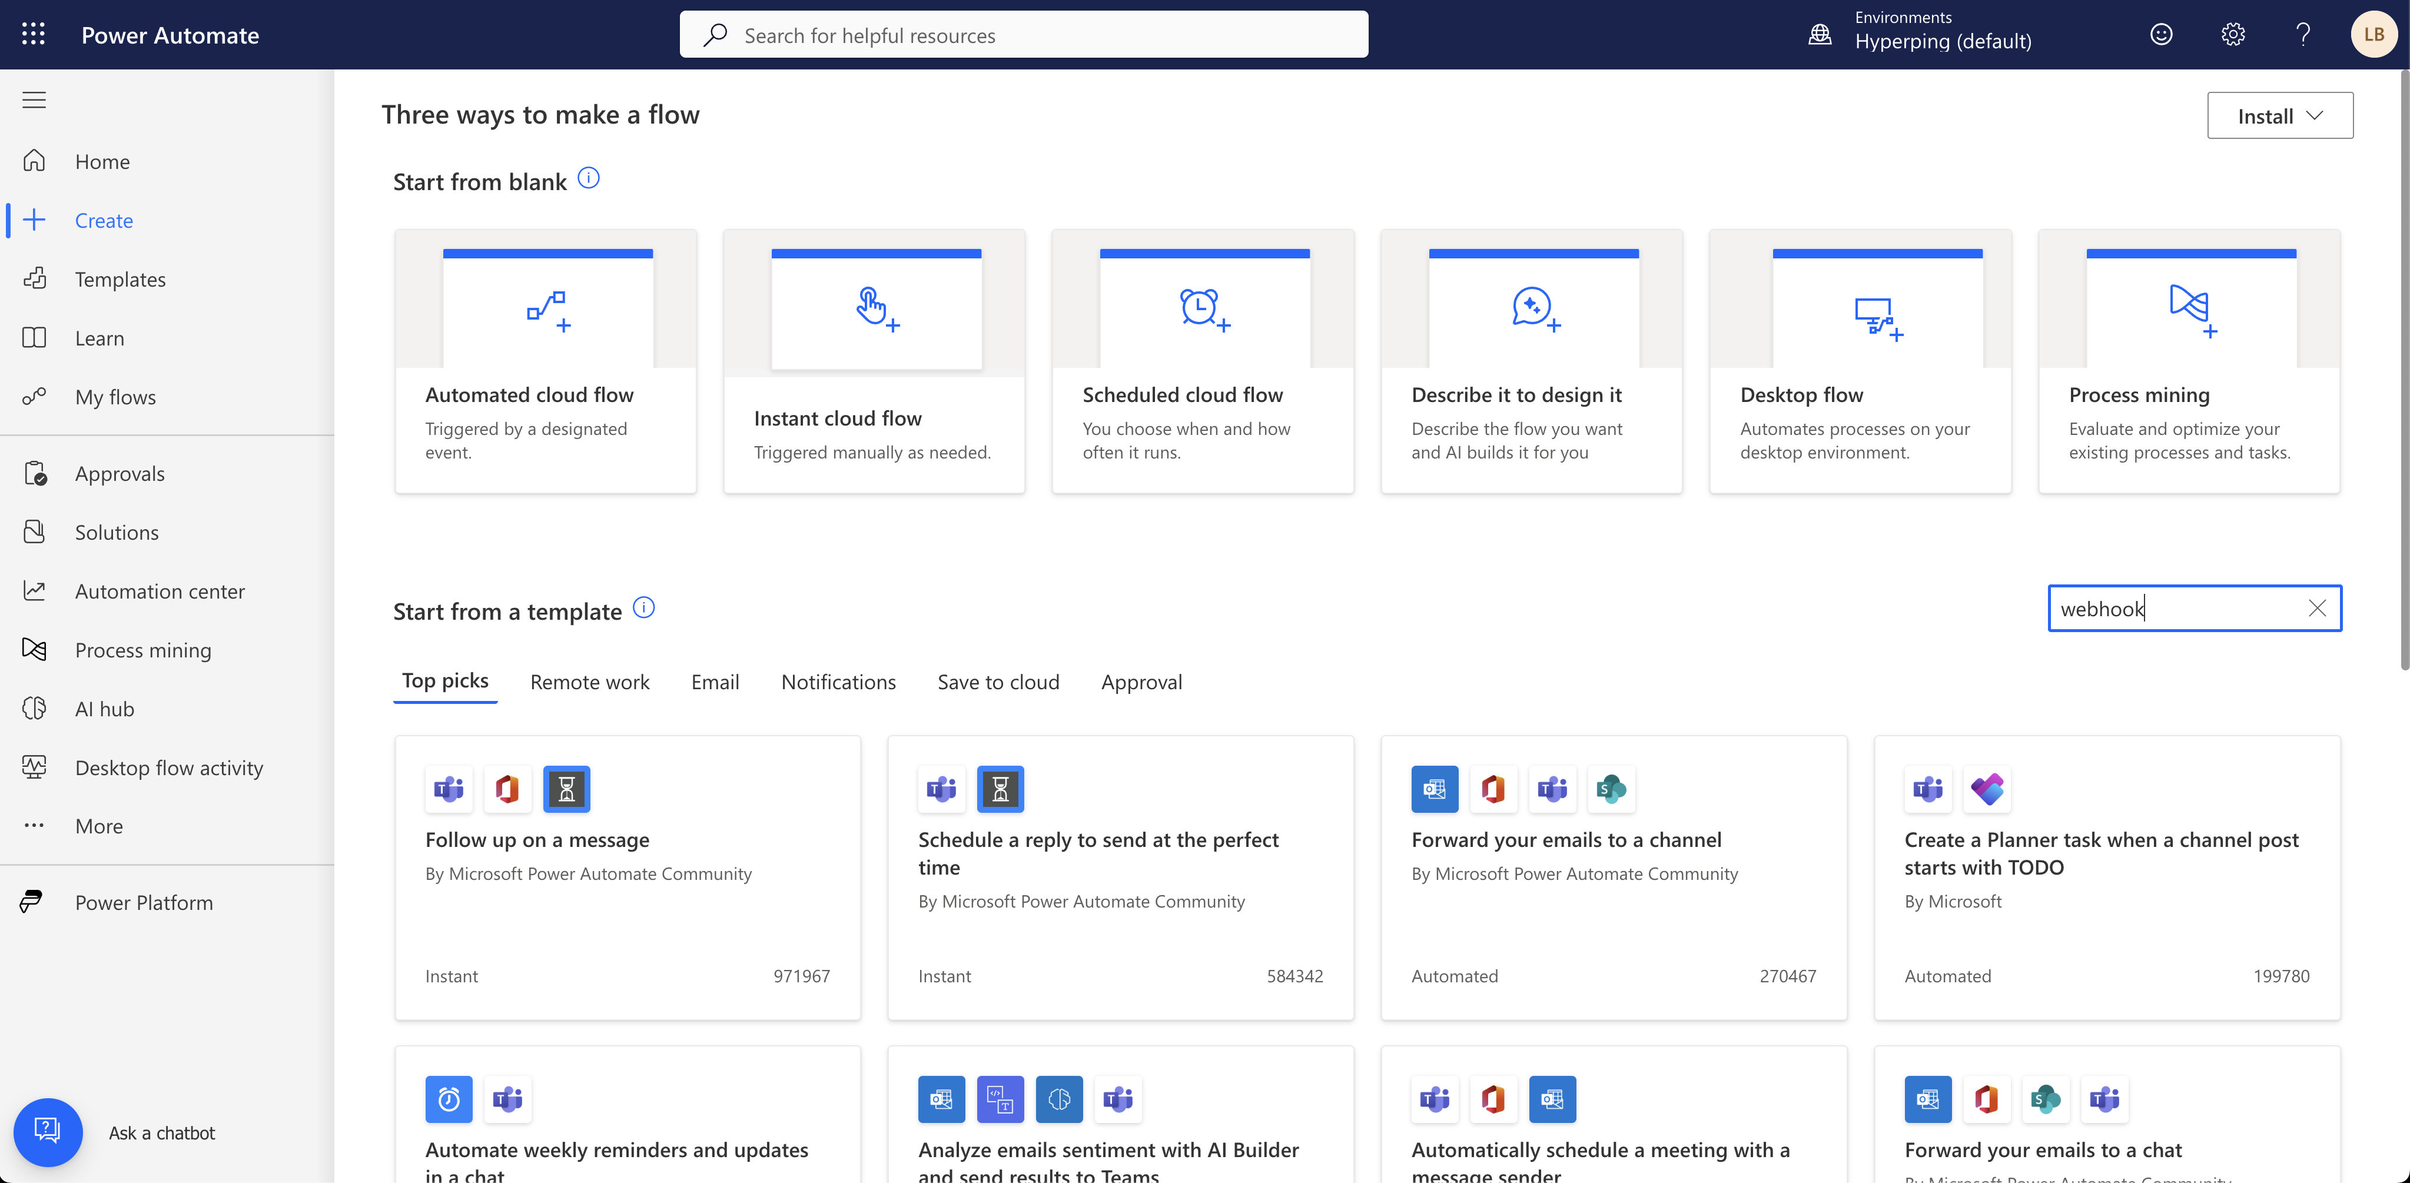
Task: Open the feedback smiley icon
Action: pos(2161,35)
